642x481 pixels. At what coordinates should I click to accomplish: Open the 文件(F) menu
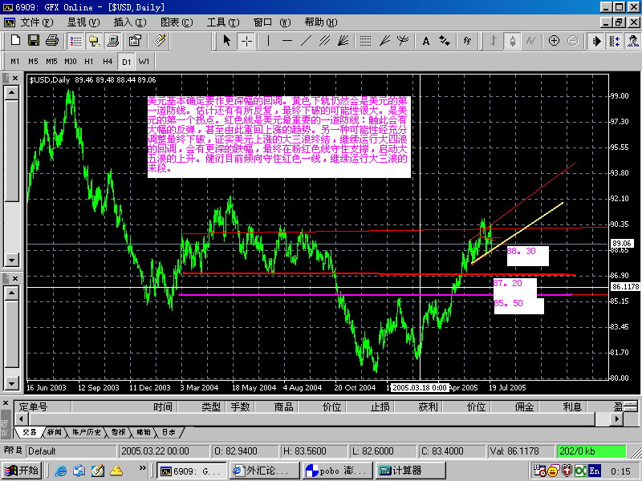tap(37, 22)
